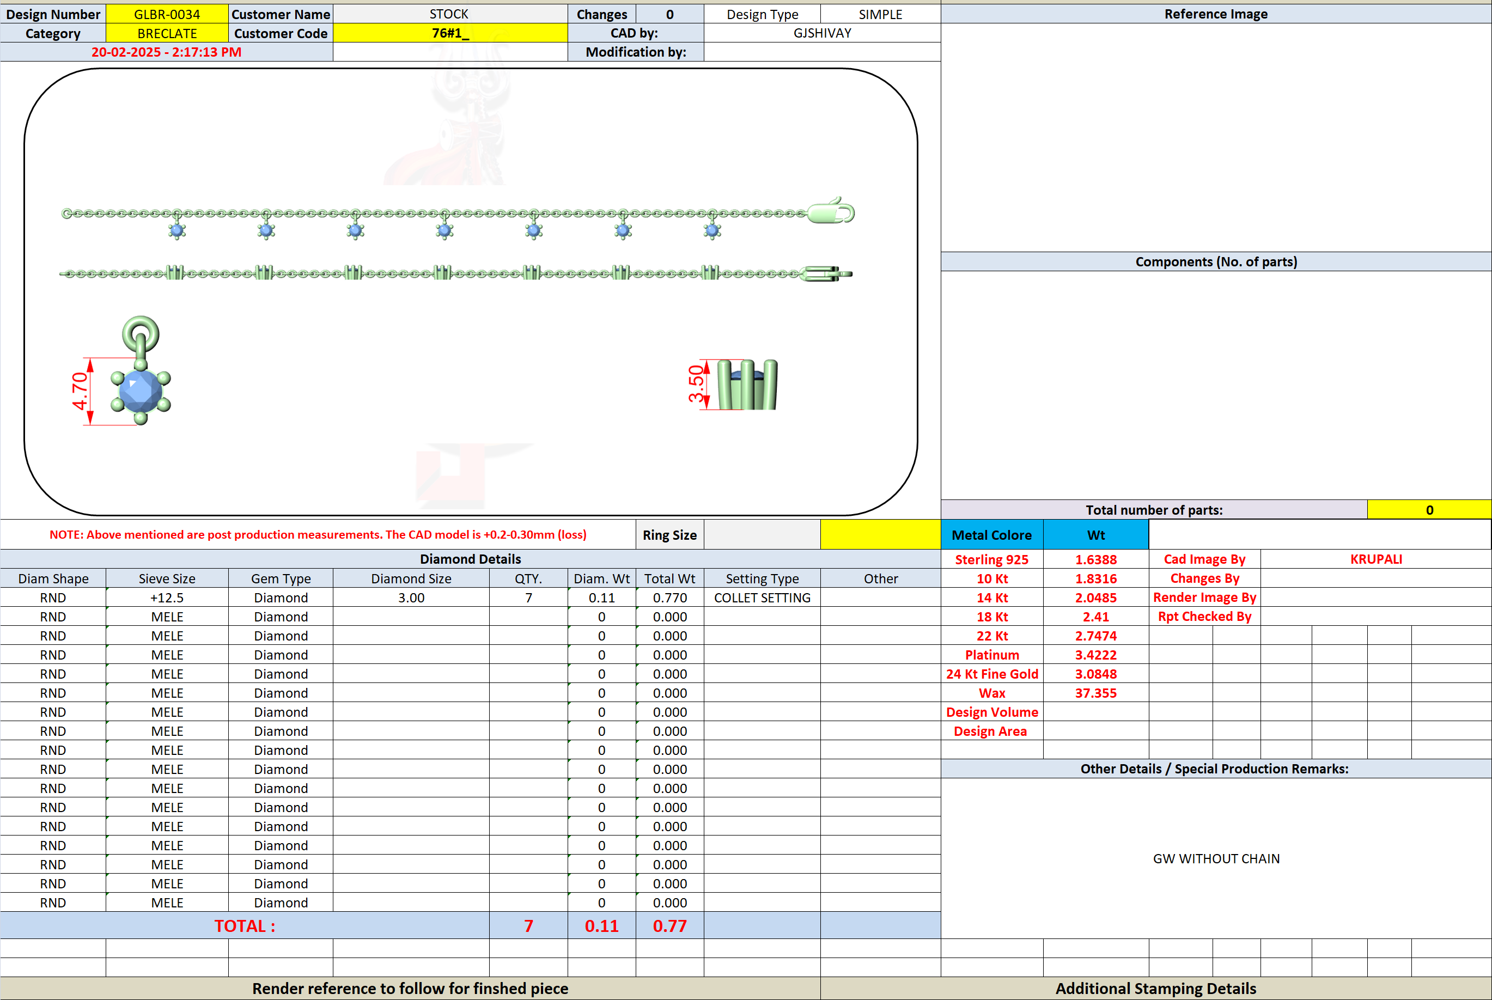The width and height of the screenshot is (1492, 1000).
Task: Select the +12.5 sieve size cell
Action: 167,597
